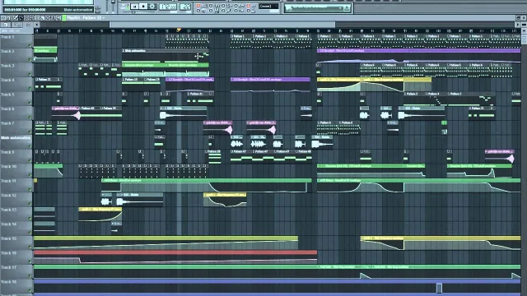Image resolution: width=527 pixels, height=296 pixels.
Task: Open the Playlist - Pattern 22 dropdown arrow
Action: 104,18
